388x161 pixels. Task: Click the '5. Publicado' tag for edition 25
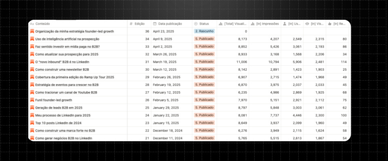coord(204,108)
